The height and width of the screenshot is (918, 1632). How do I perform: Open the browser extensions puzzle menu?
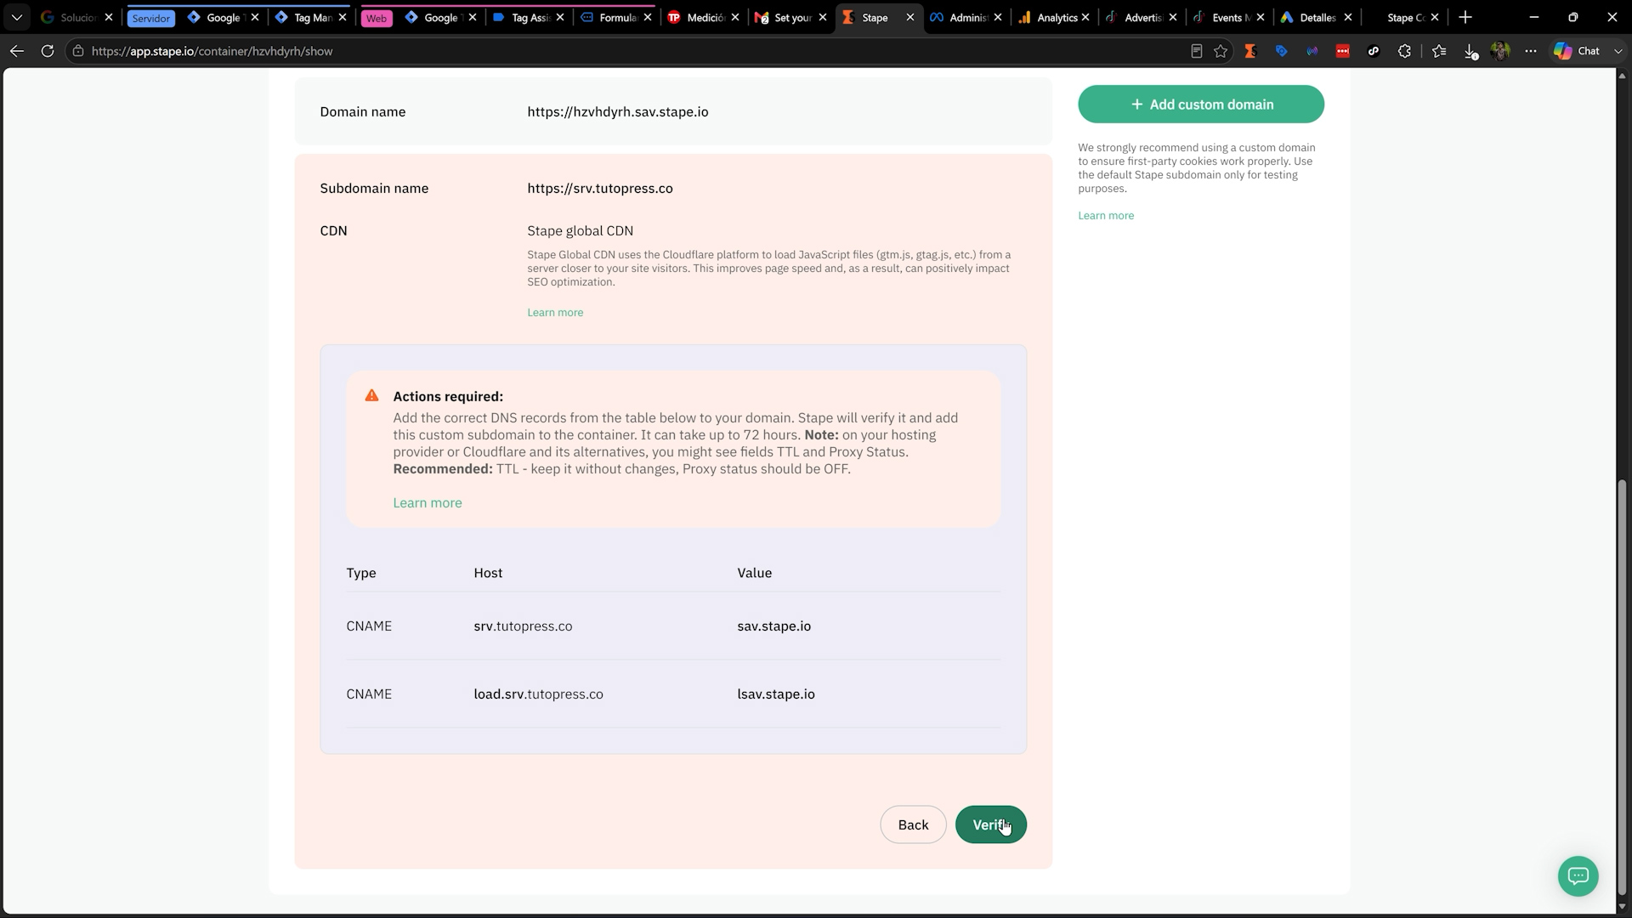pos(1404,51)
